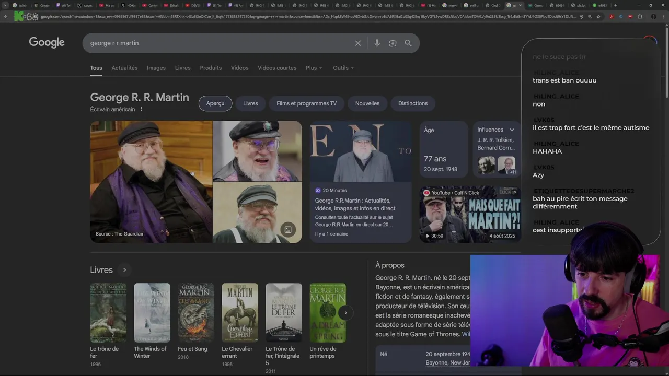The image size is (669, 376).
Task: Open the image gallery icon on the photo
Action: [x=287, y=229]
